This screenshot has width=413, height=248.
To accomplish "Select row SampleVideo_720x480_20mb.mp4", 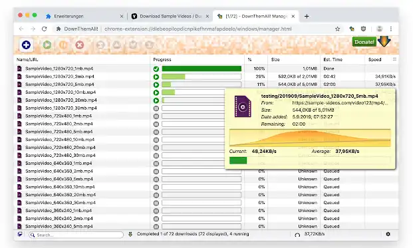I will (x=119, y=148).
